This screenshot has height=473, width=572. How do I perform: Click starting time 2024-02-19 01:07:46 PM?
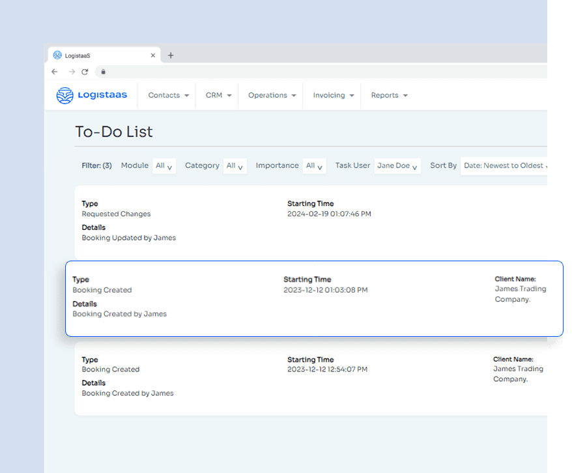329,214
